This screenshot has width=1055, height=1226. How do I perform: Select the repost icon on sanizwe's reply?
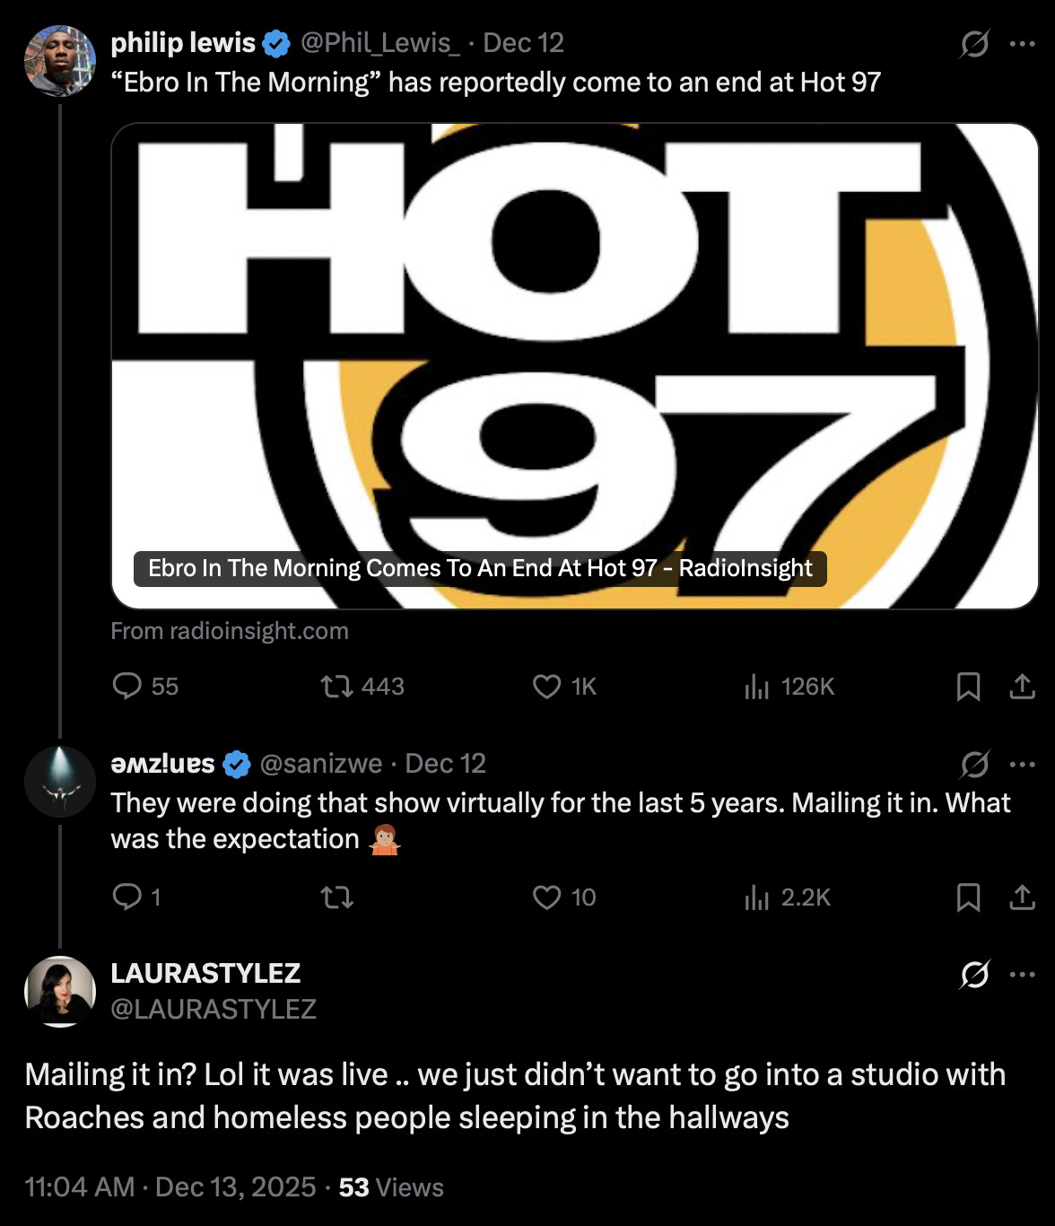336,896
